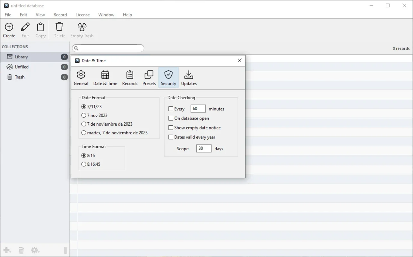Click the Copy clipboard toolbar icon
The width and height of the screenshot is (413, 257).
pyautogui.click(x=40, y=27)
